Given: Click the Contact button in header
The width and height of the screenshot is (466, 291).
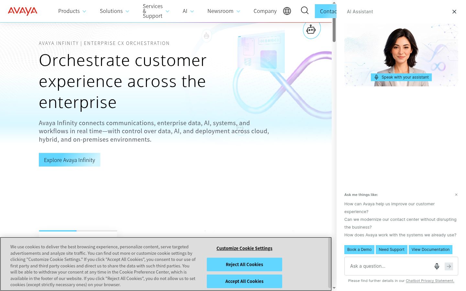Looking at the screenshot, I should (326, 11).
